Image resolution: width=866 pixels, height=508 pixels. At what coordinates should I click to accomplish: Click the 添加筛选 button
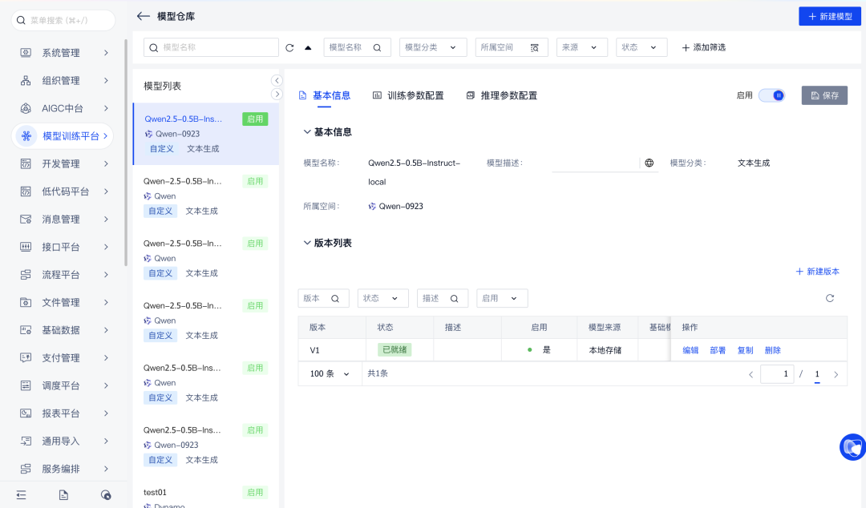[x=704, y=47]
